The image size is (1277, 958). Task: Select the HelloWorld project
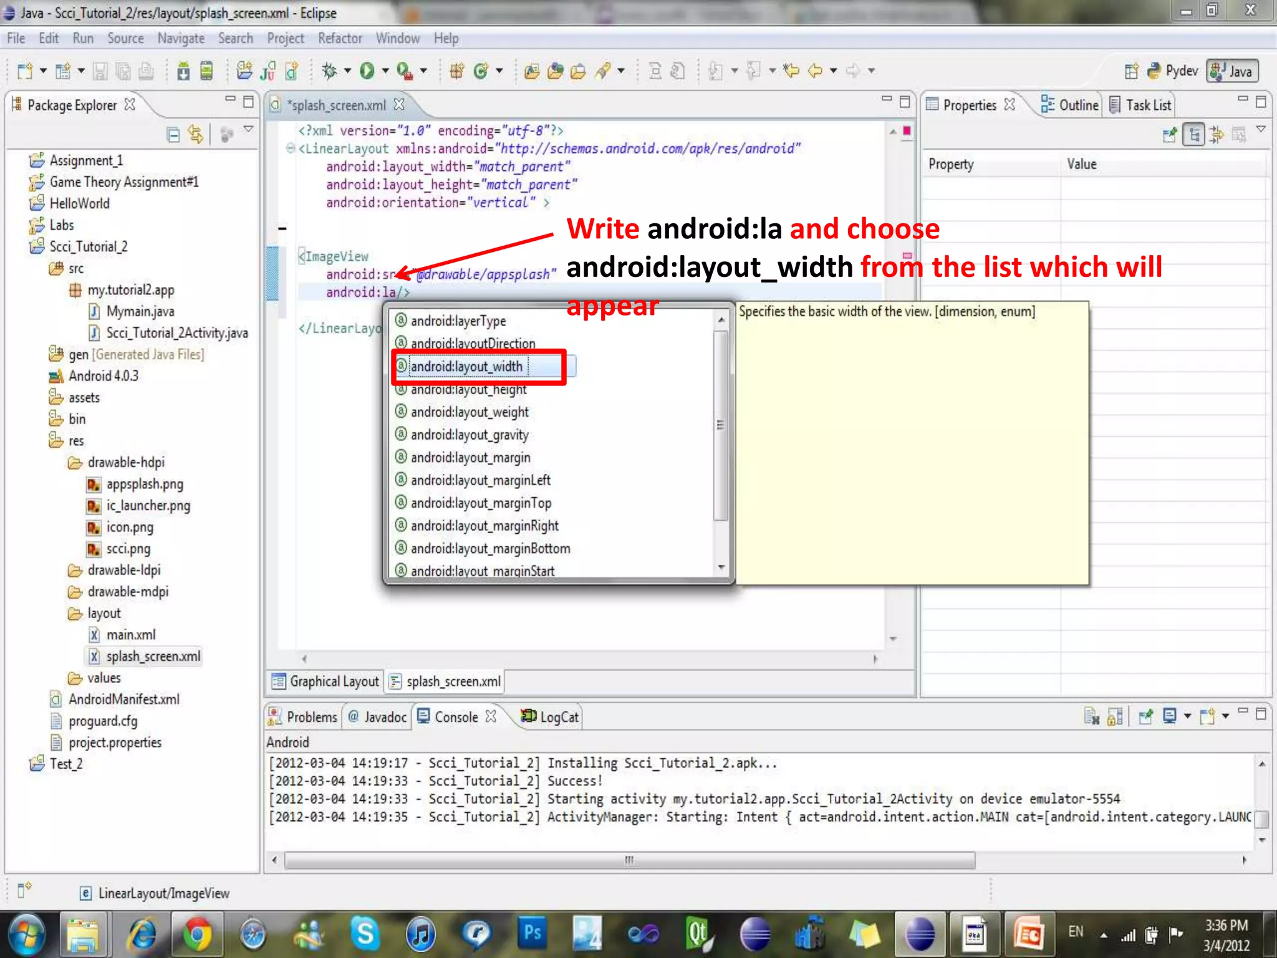[x=79, y=203]
